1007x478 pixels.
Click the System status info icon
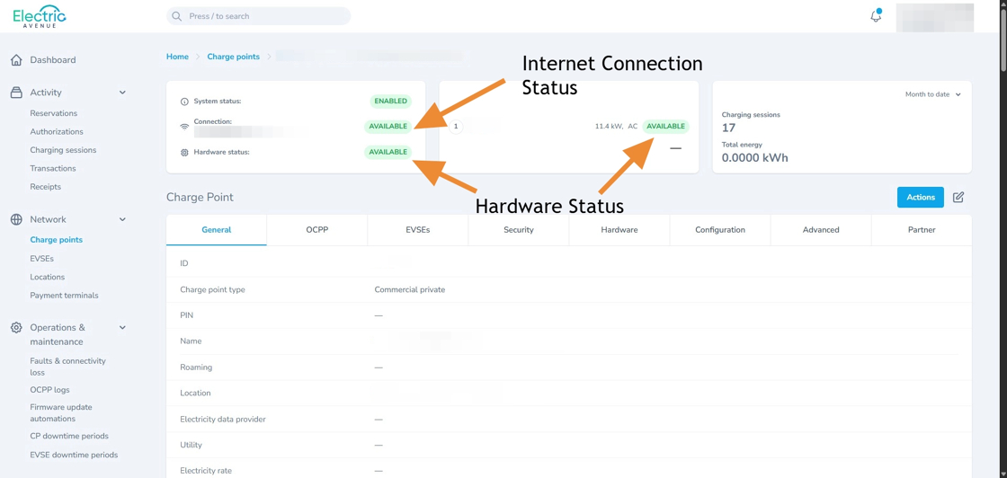184,102
